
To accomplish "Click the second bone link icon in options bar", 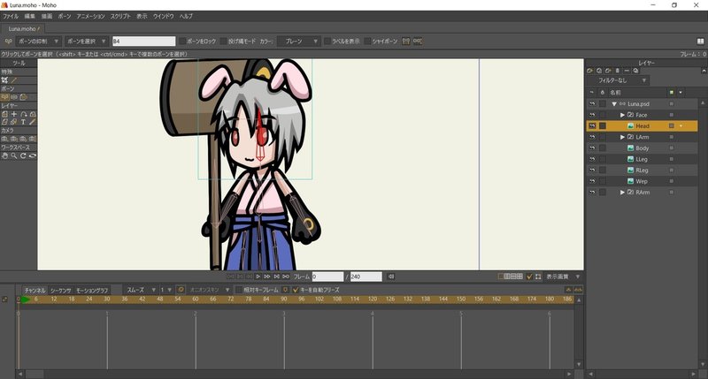I will 418,41.
